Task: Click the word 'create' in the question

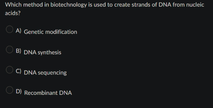Action: point(122,5)
